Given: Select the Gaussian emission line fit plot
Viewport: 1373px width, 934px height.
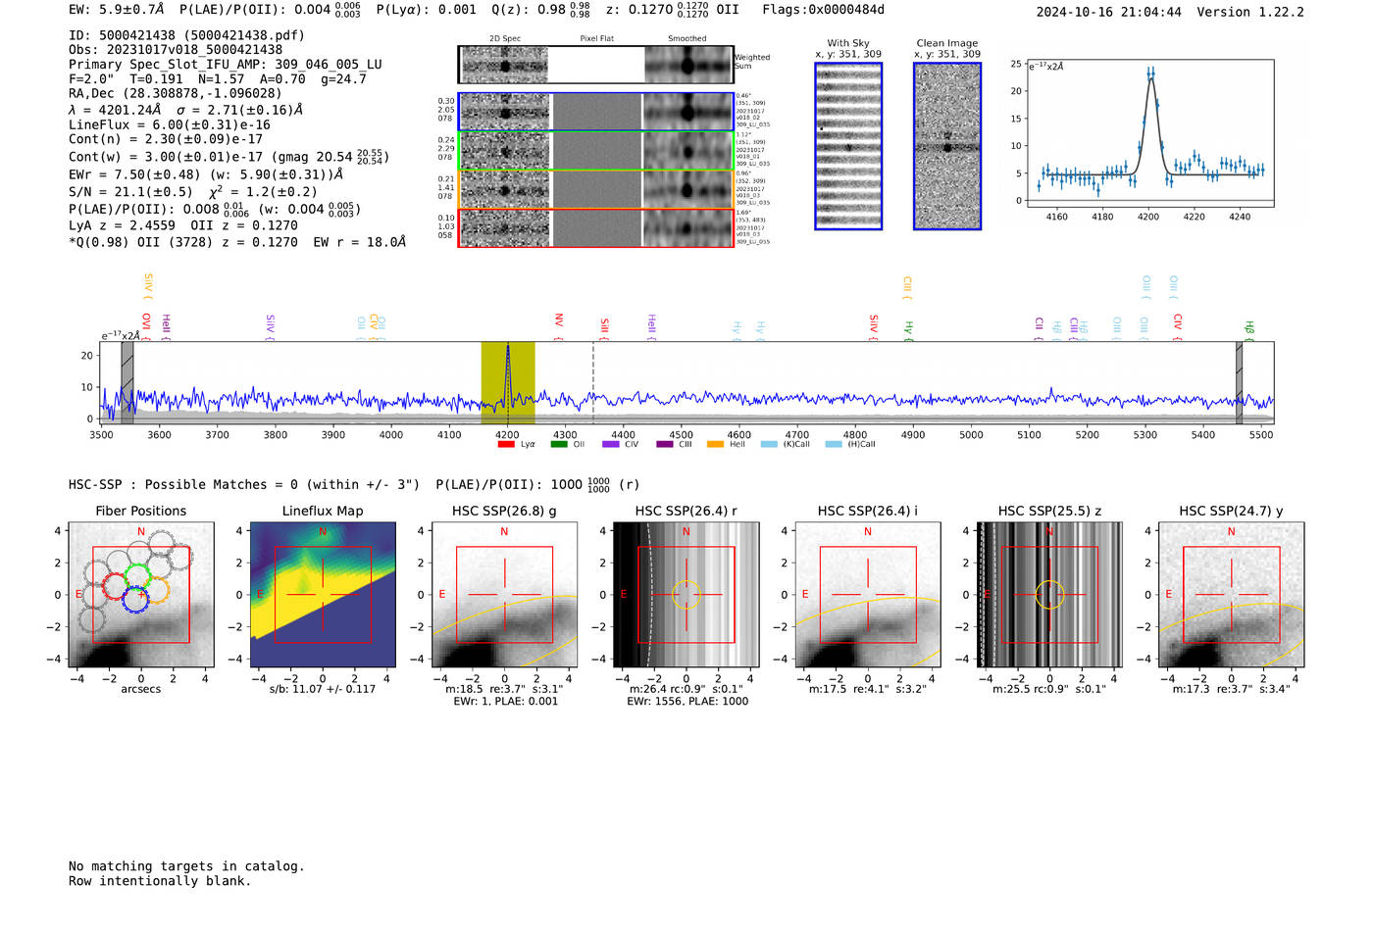Looking at the screenshot, I should point(1149,133).
